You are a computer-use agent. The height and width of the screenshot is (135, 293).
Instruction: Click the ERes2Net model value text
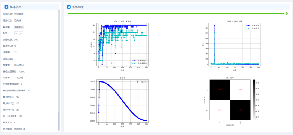tap(19, 65)
